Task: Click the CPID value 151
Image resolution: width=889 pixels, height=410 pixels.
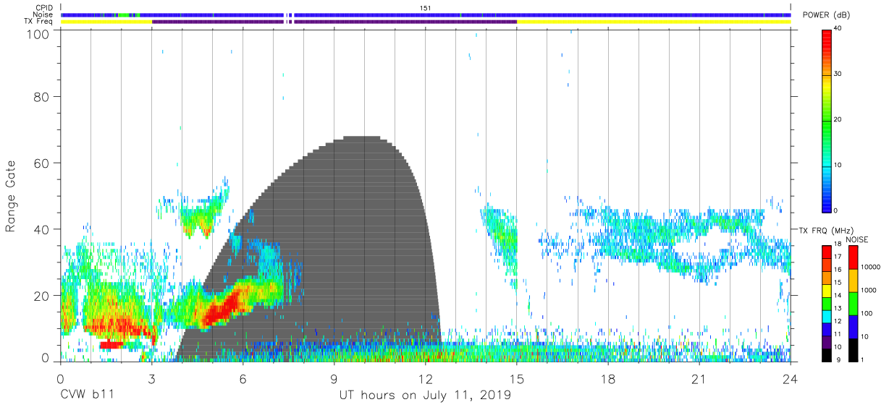Action: tap(426, 8)
